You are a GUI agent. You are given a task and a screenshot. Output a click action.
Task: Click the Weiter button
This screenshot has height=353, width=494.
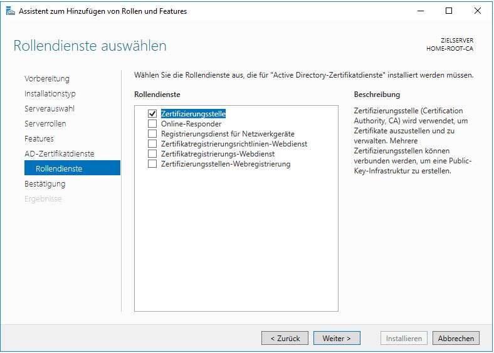click(337, 338)
